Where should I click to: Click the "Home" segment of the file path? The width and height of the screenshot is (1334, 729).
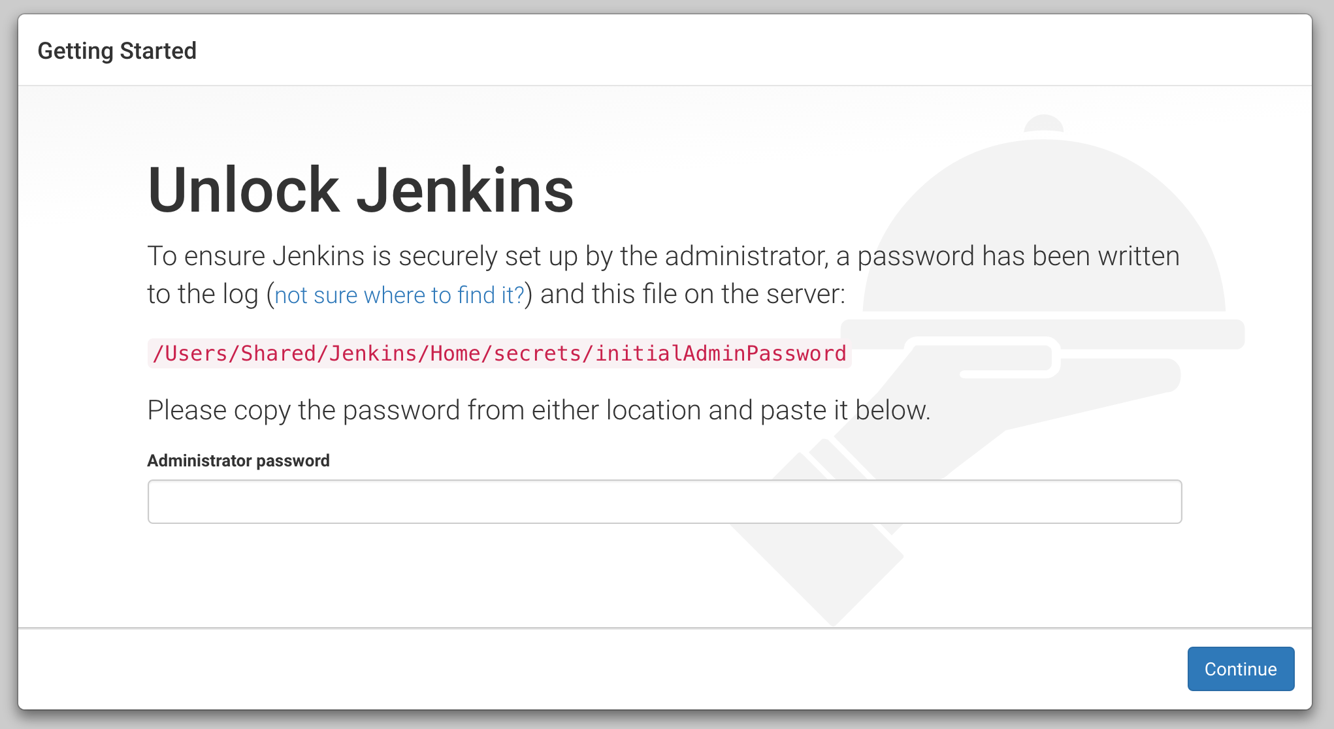pos(455,353)
